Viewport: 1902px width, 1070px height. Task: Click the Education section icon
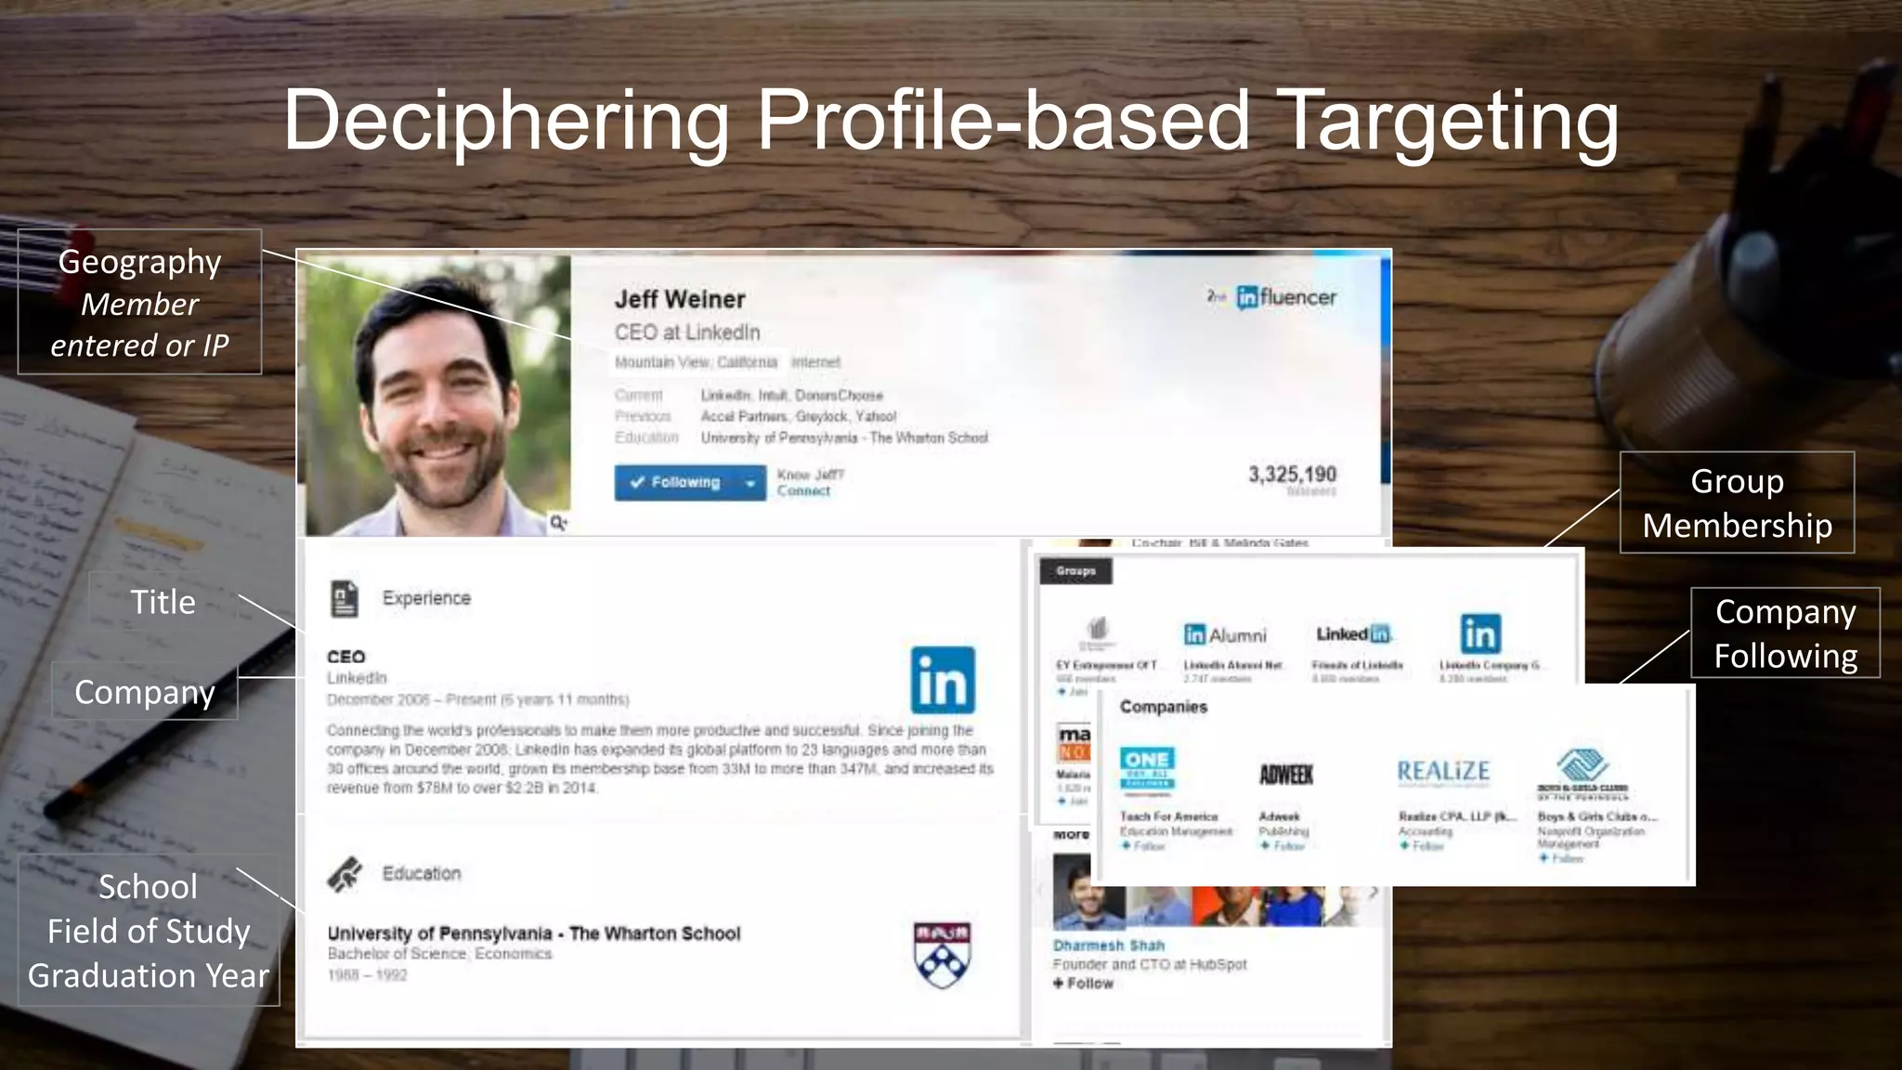pos(345,874)
